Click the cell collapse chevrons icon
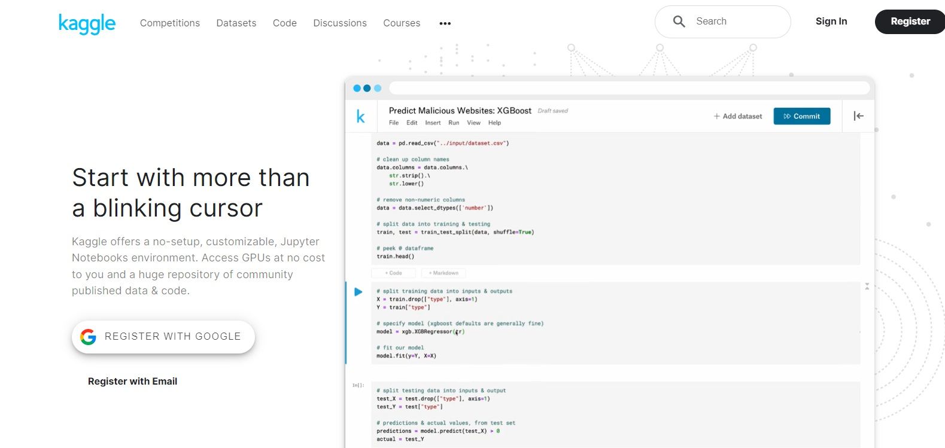Screen dimensions: 945x448 [867, 287]
